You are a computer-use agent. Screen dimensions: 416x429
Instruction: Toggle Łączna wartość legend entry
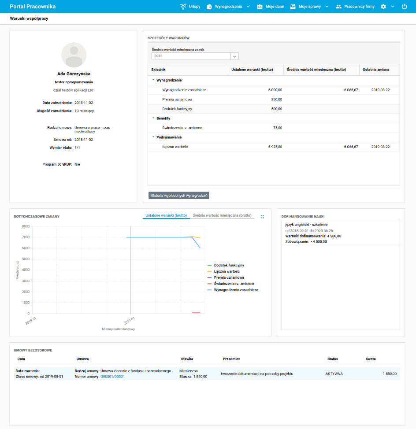coord(223,271)
